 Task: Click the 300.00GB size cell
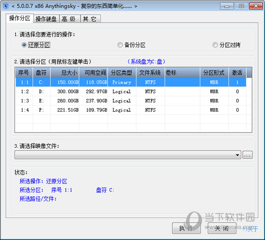(65, 91)
